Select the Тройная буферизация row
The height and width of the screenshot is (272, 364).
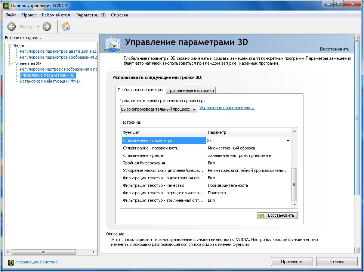(x=206, y=163)
